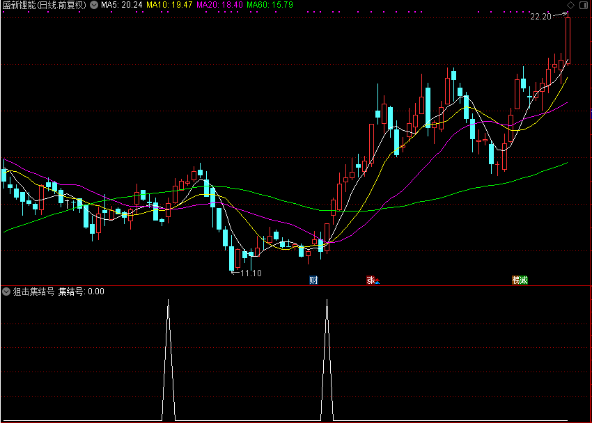This screenshot has width=592, height=423.
Task: Click the diamond icon at top right
Action: pyautogui.click(x=570, y=5)
